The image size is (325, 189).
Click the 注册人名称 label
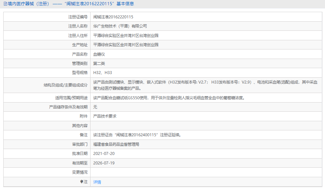[78, 26]
